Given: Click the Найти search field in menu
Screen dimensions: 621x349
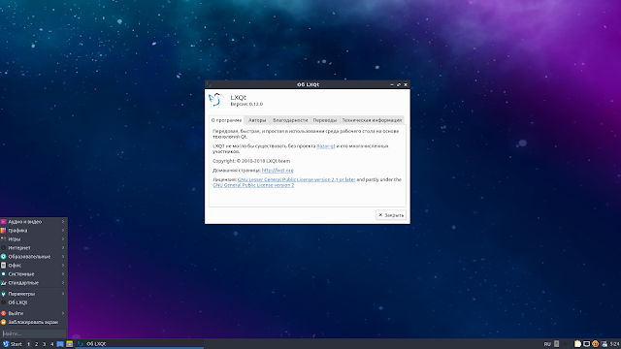Looking at the screenshot, I should coord(33,333).
